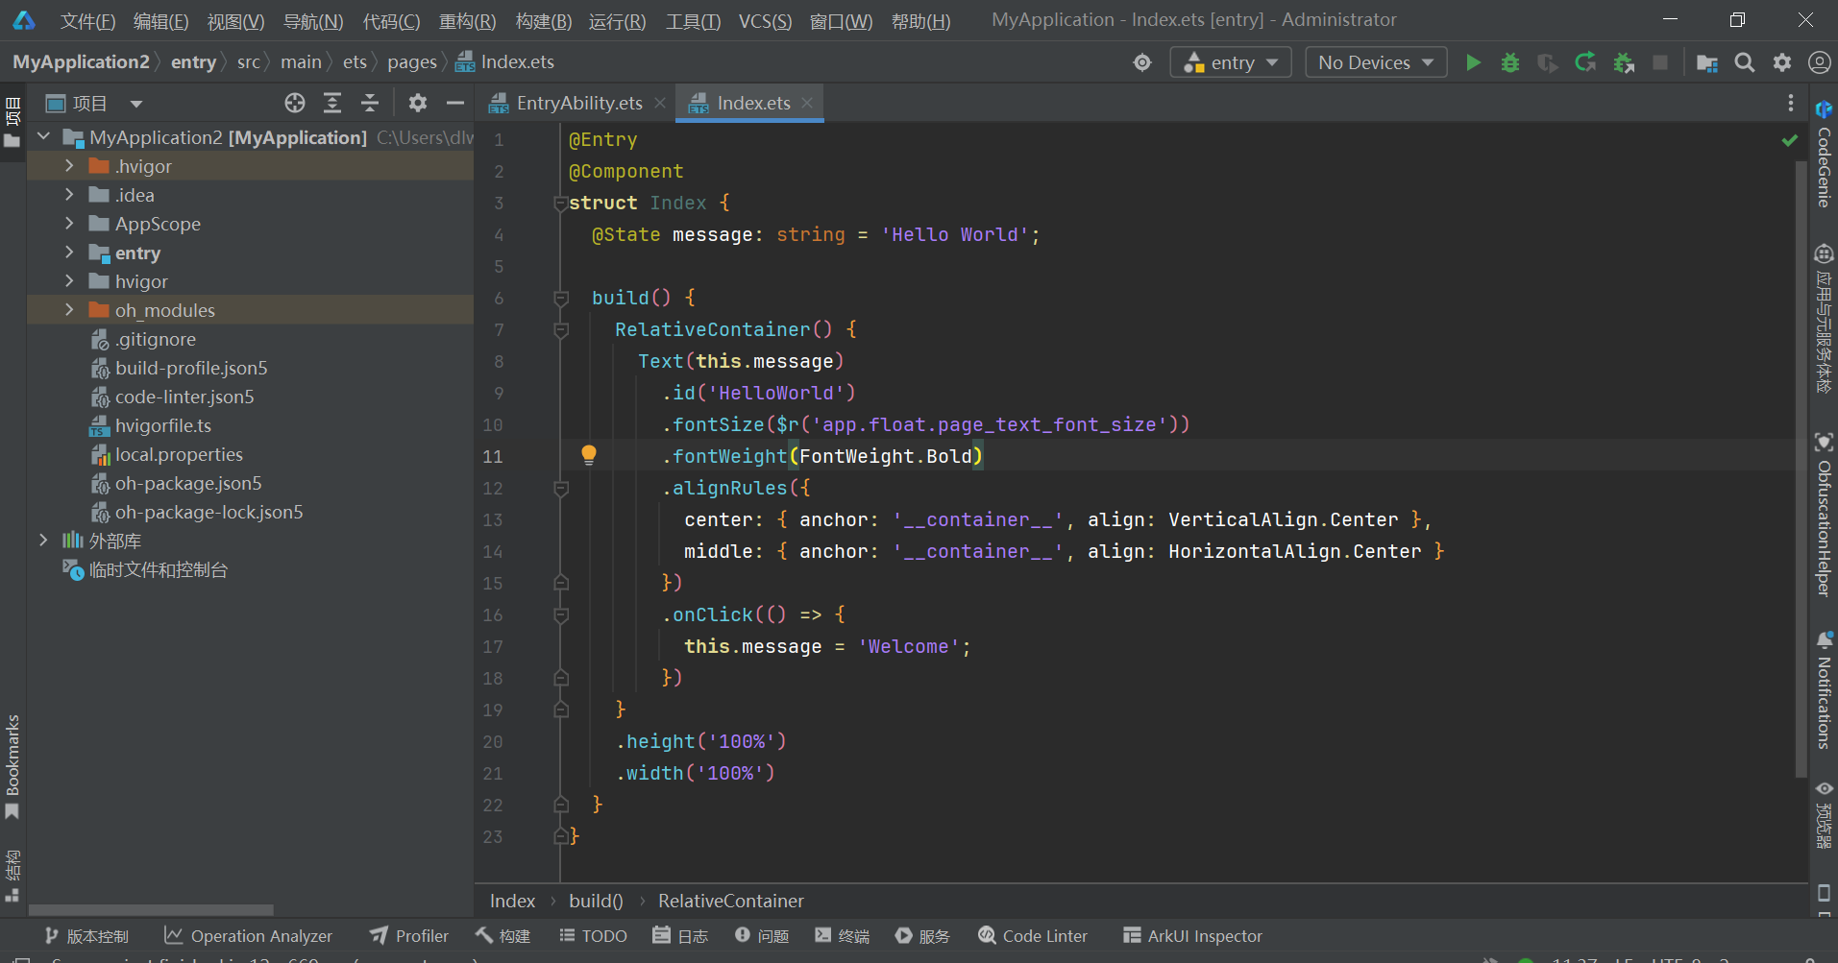The height and width of the screenshot is (963, 1838).
Task: Select the hvigorfile.ts file
Action: 162,425
